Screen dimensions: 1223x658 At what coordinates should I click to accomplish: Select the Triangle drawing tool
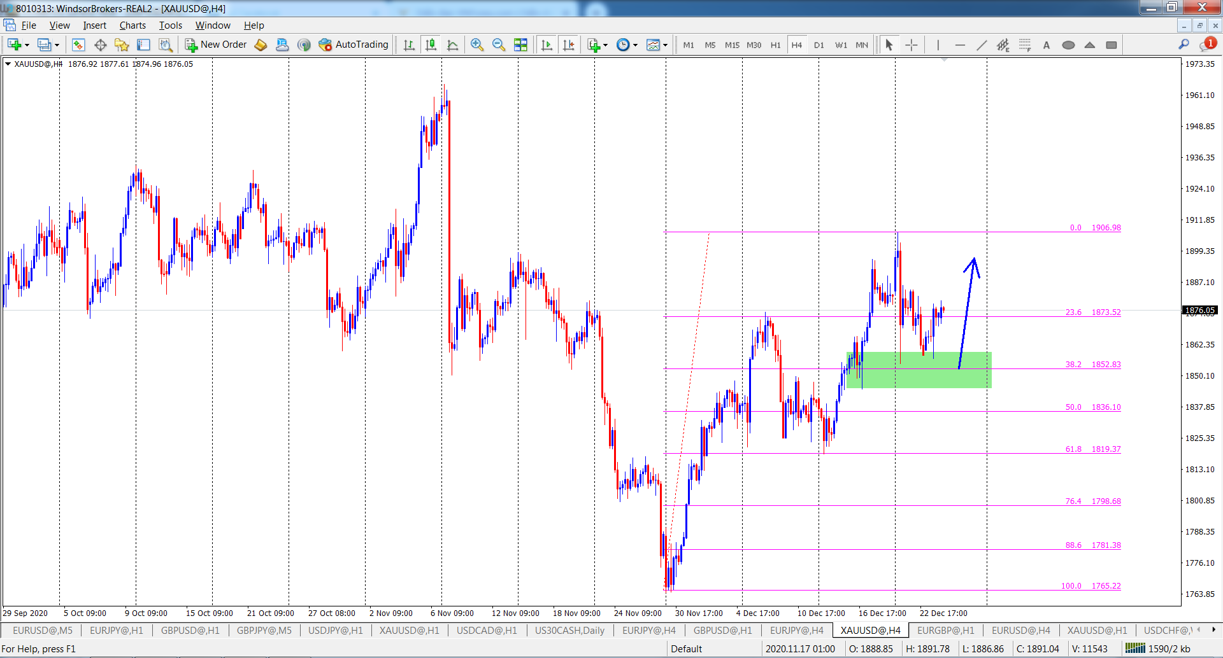(x=1090, y=45)
